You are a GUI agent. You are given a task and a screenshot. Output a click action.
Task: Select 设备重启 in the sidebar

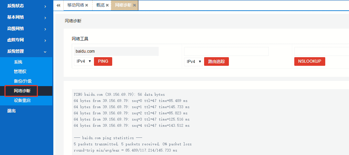(x=22, y=101)
